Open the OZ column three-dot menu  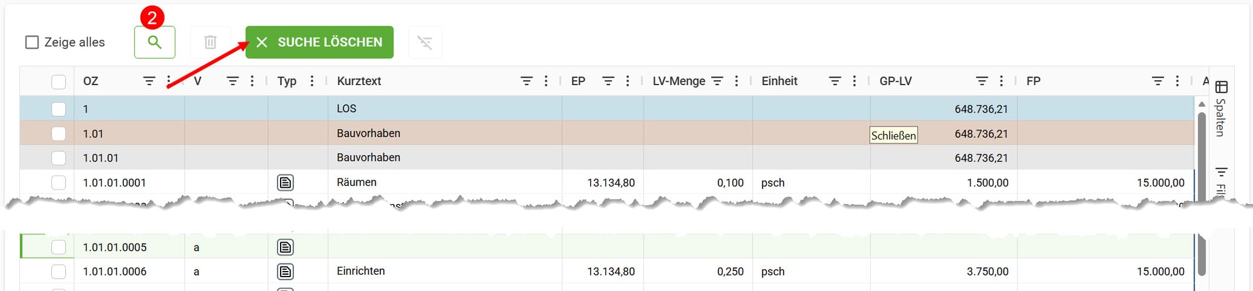point(169,81)
